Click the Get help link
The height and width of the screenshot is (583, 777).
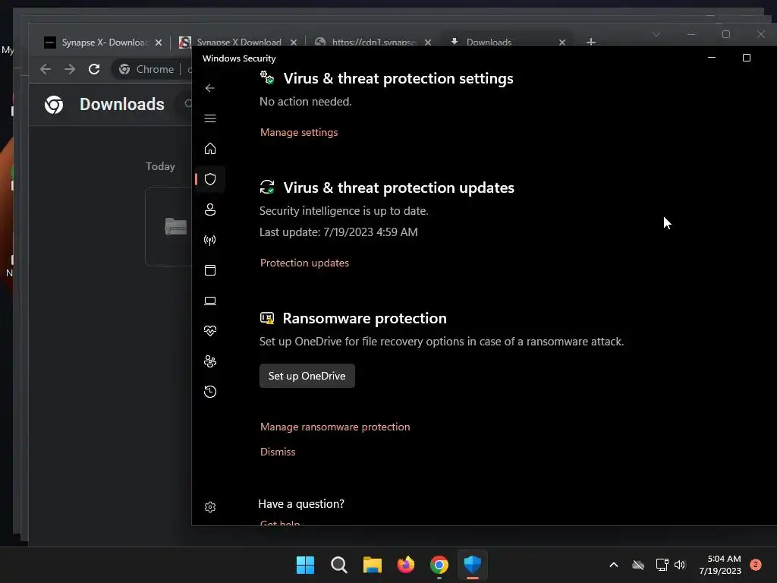coord(280,523)
